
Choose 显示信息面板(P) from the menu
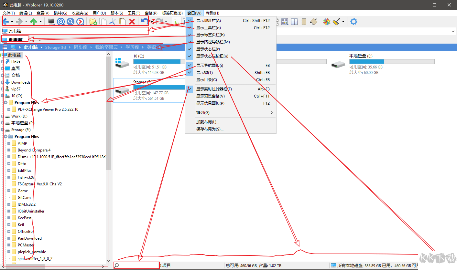[x=231, y=103]
